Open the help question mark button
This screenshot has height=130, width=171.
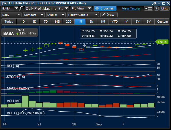click(156, 8)
